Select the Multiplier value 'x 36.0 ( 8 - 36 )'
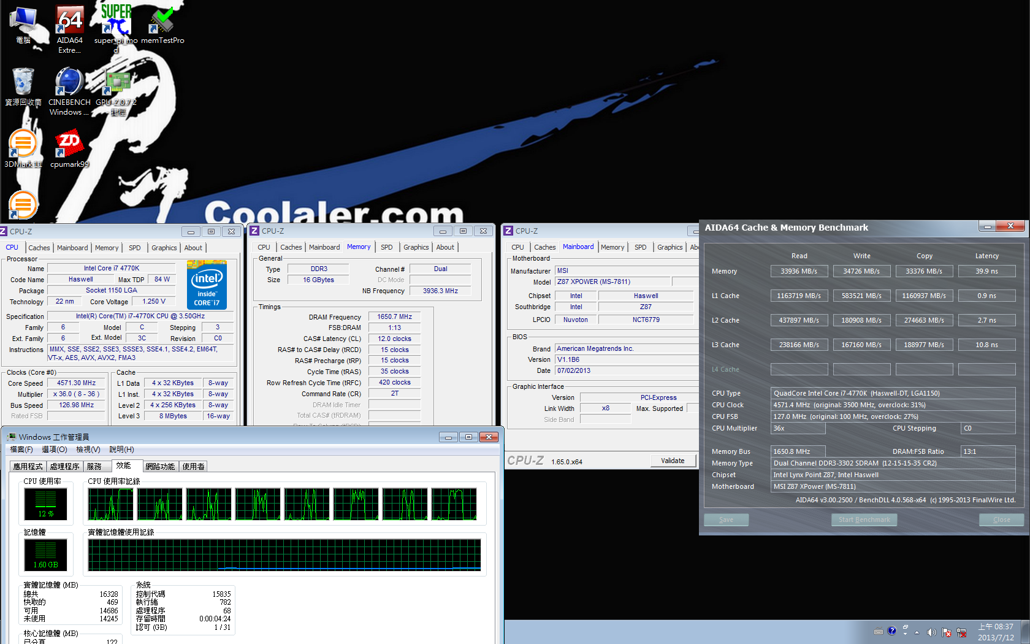 [77, 394]
